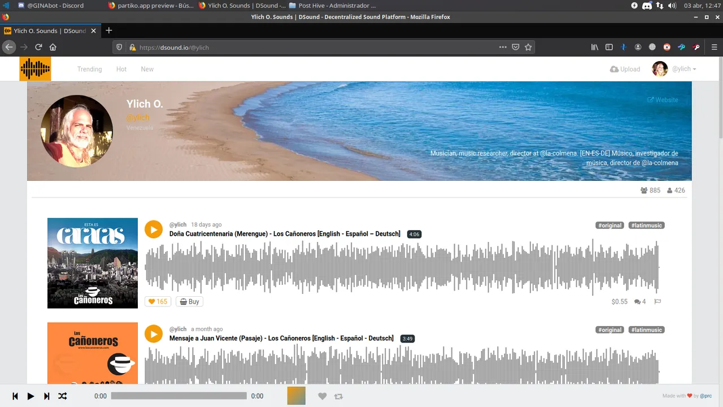Like the Doña Cuatricentenaria track (165 hearts)
This screenshot has height=407, width=723.
click(158, 301)
